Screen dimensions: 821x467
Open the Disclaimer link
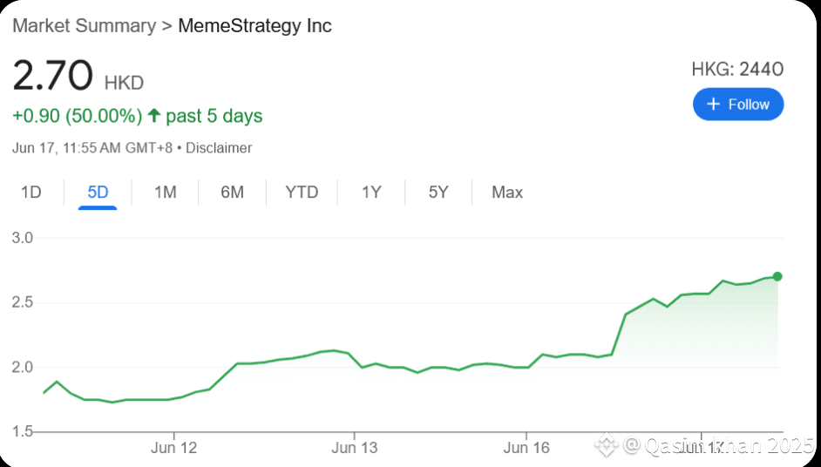pos(219,148)
